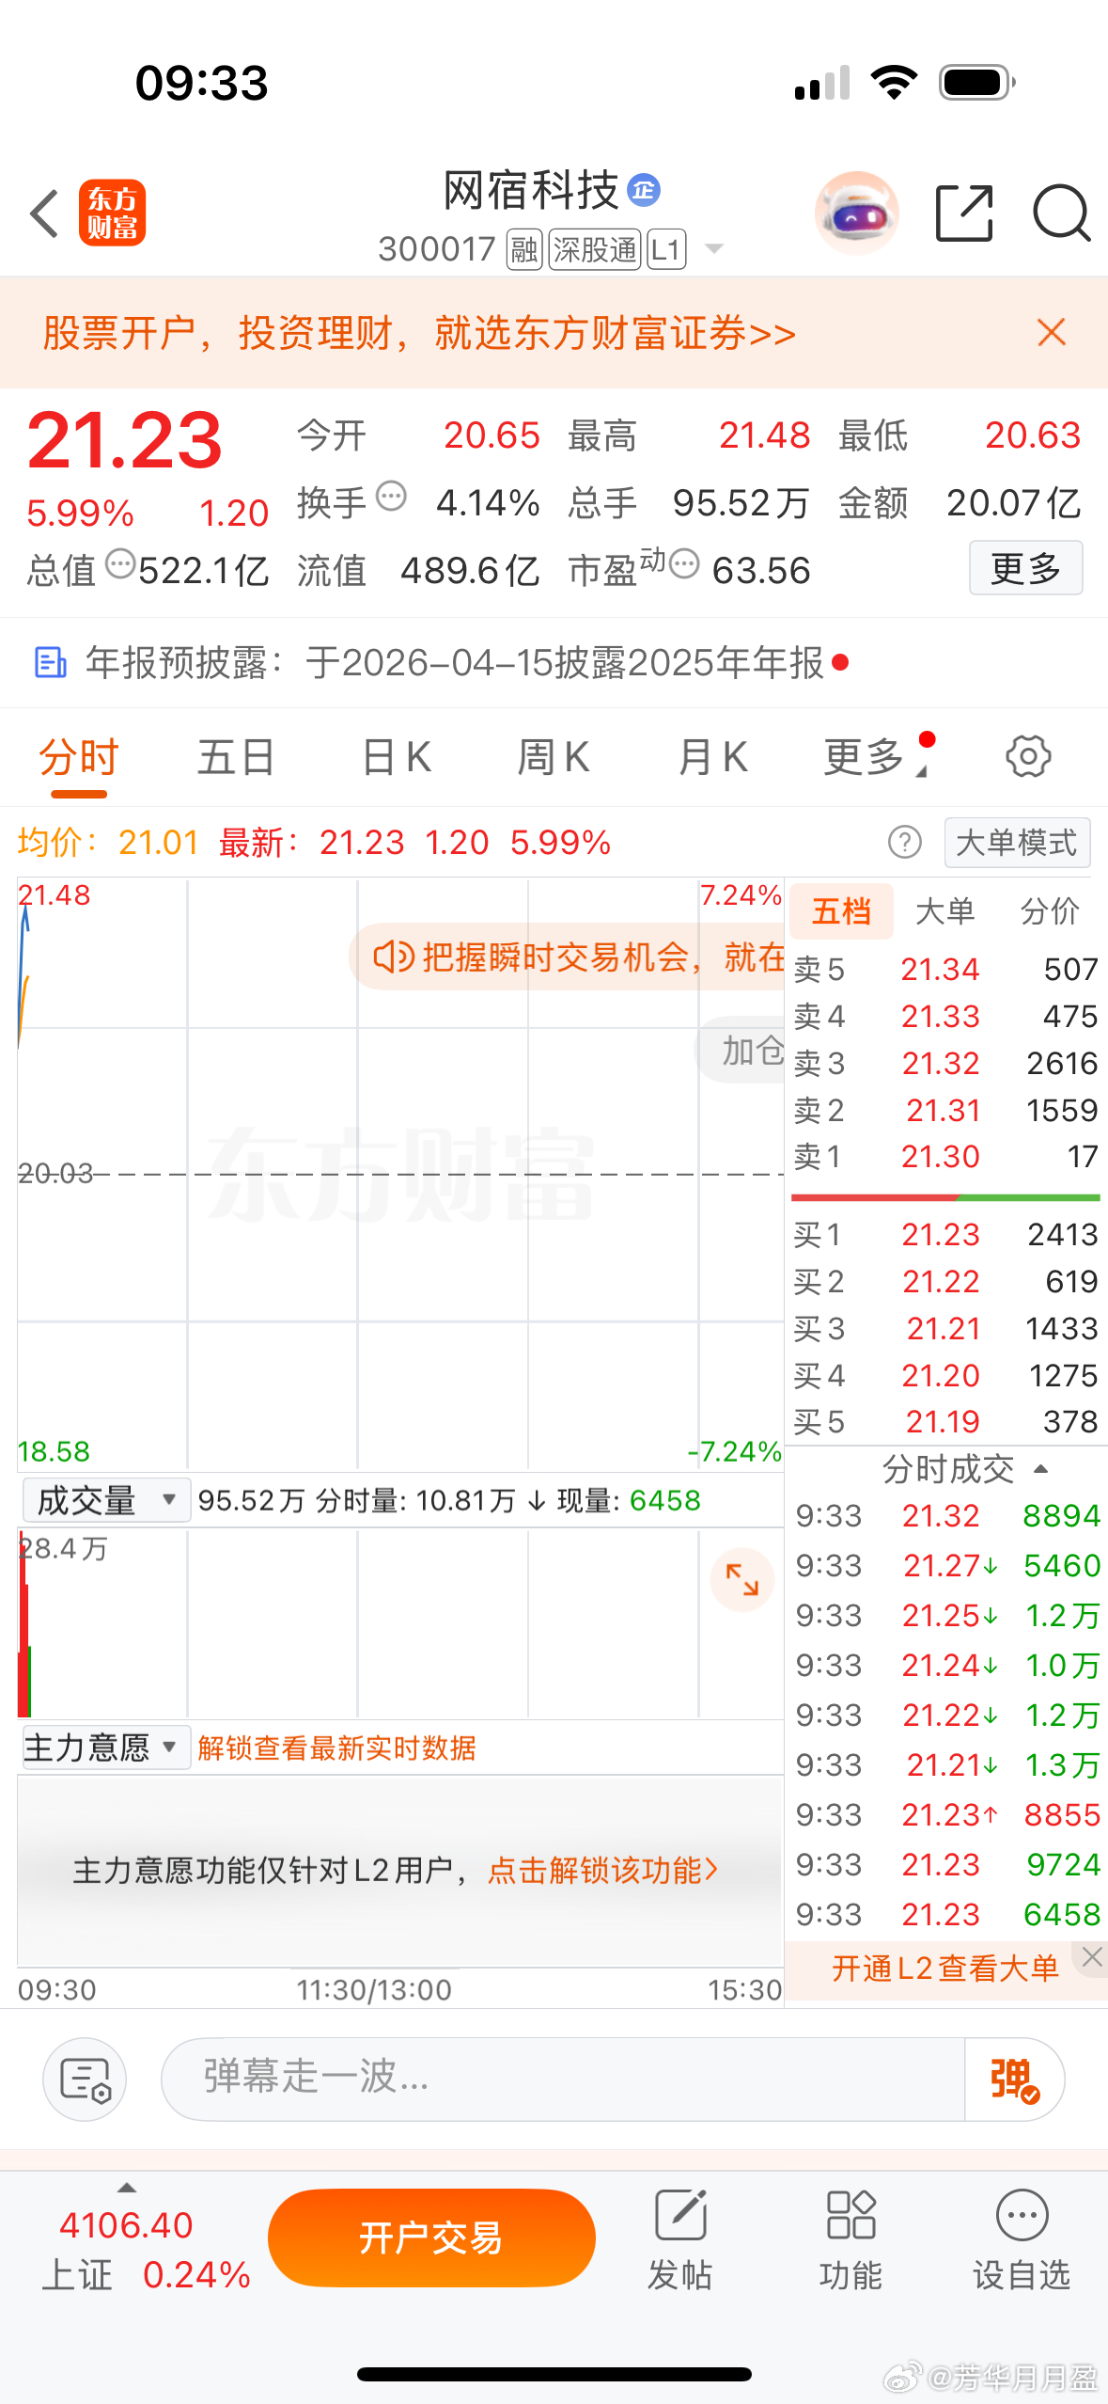Open the search magnifier icon
This screenshot has width=1108, height=2404.
pyautogui.click(x=1061, y=214)
